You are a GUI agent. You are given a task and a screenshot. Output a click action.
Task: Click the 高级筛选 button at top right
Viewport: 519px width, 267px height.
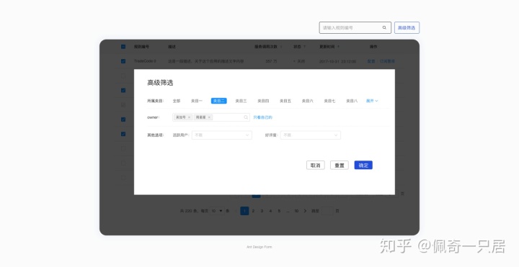[407, 28]
